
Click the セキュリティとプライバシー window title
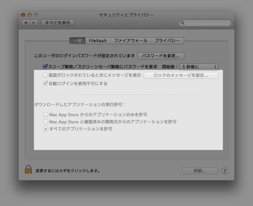(126, 15)
